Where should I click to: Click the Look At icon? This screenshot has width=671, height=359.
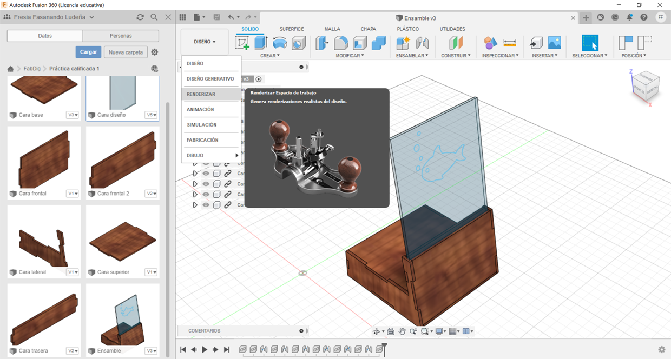click(390, 331)
